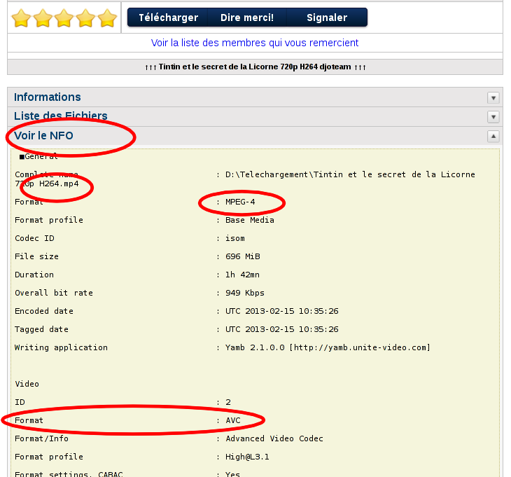Select the AVC video format value
The height and width of the screenshot is (477, 511).
[233, 420]
